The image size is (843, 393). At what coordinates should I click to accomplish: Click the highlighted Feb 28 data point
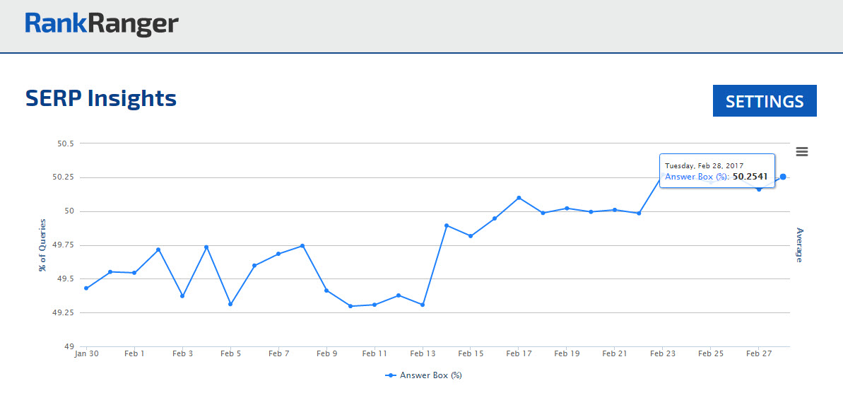tap(783, 177)
